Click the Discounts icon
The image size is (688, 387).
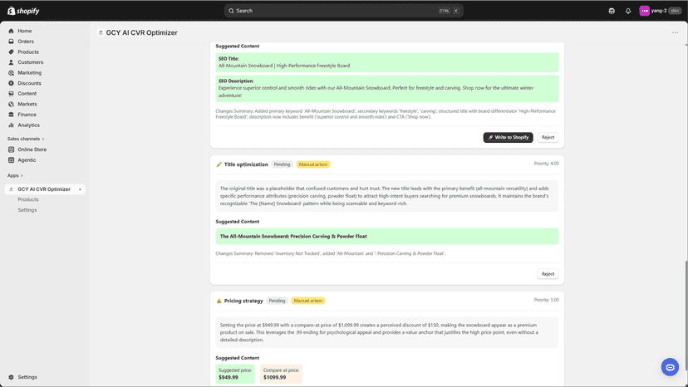tap(11, 83)
